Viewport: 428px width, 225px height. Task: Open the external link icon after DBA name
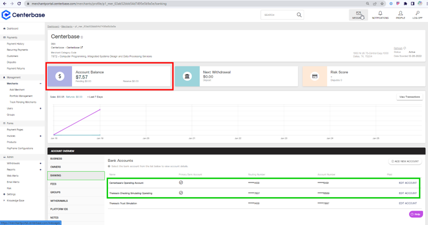pyautogui.click(x=81, y=48)
